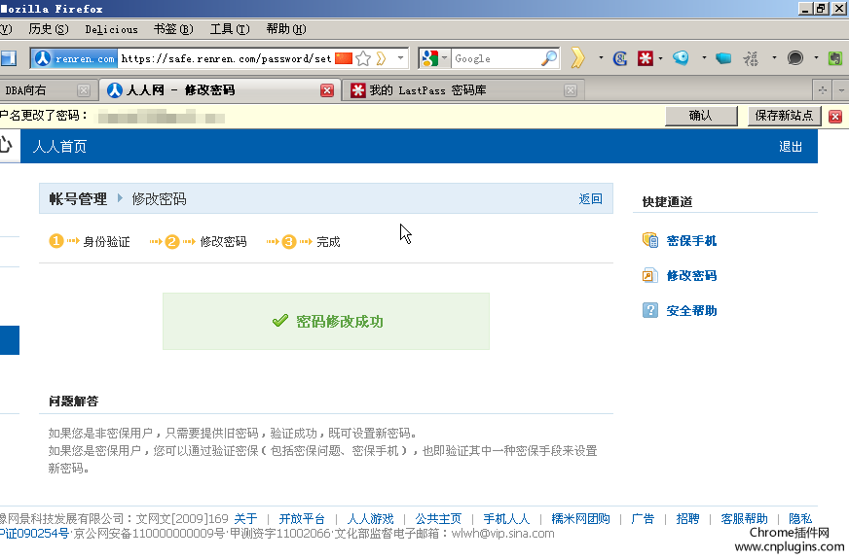
Task: Open the address bar history dropdown
Action: click(400, 58)
